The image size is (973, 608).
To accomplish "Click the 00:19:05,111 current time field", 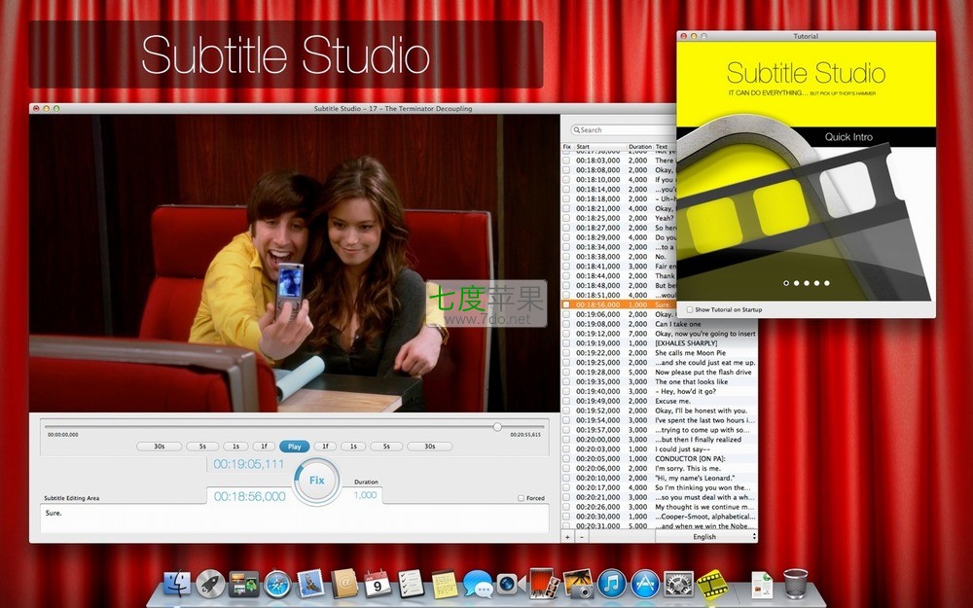I will click(248, 464).
